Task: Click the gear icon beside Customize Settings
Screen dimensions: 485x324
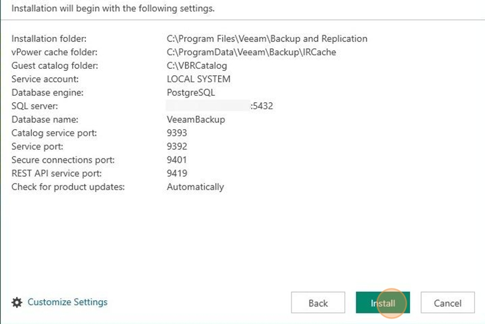Action: click(17, 303)
